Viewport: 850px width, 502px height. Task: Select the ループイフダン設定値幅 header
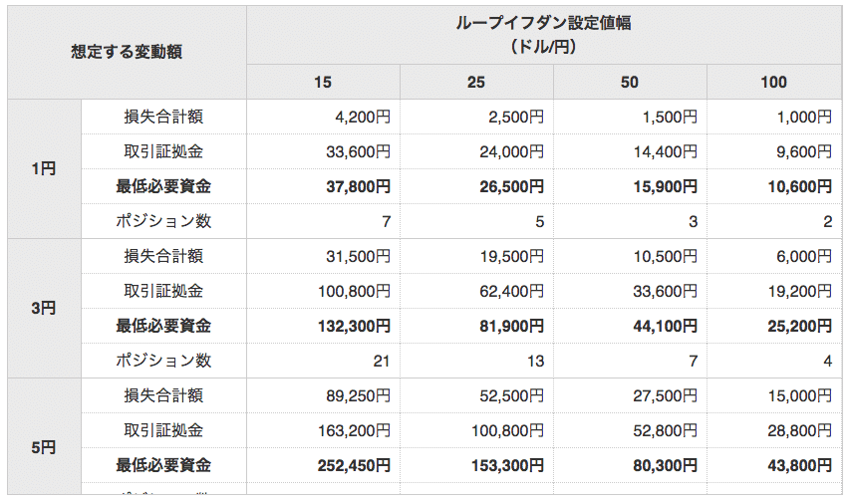(544, 35)
